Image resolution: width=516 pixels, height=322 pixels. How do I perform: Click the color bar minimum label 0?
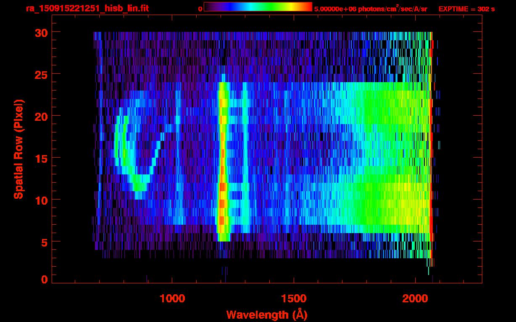click(200, 9)
